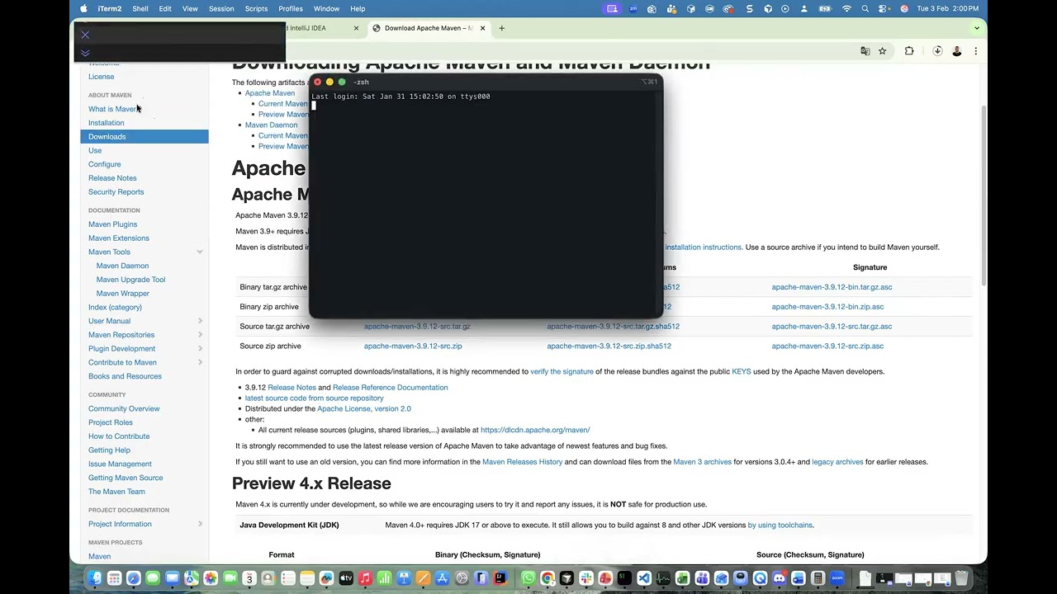This screenshot has width=1057, height=594.
Task: Download apache-maven-3.9.12-src.zip
Action: click(413, 346)
